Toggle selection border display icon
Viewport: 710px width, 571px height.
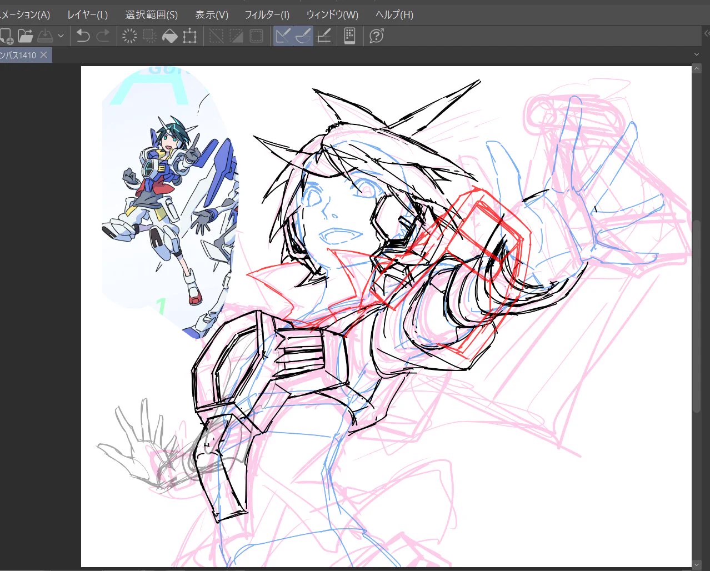(257, 36)
